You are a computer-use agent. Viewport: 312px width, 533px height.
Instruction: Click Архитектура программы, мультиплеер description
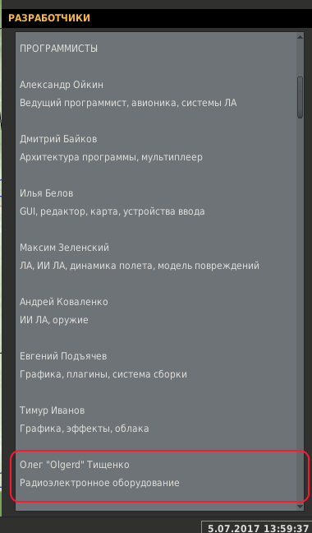click(111, 157)
